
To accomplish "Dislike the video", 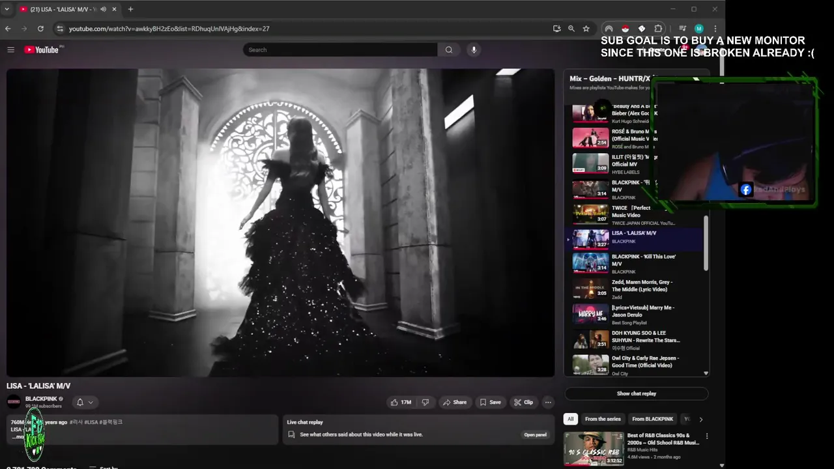I will 425,402.
